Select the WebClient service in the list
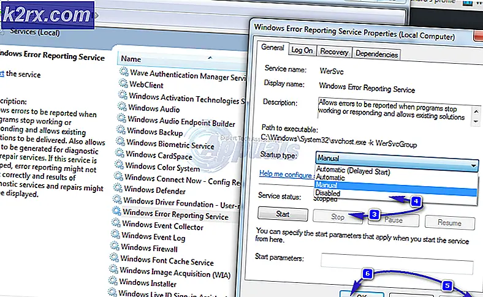The width and height of the screenshot is (483, 297). point(146,85)
